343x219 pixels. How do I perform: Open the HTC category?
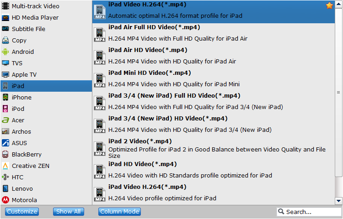pyautogui.click(x=46, y=177)
